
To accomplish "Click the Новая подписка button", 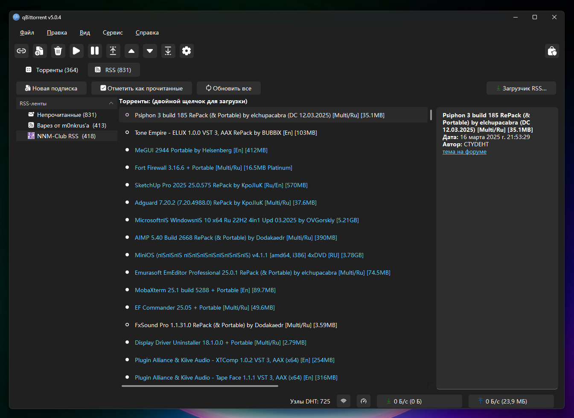I will pyautogui.click(x=51, y=88).
